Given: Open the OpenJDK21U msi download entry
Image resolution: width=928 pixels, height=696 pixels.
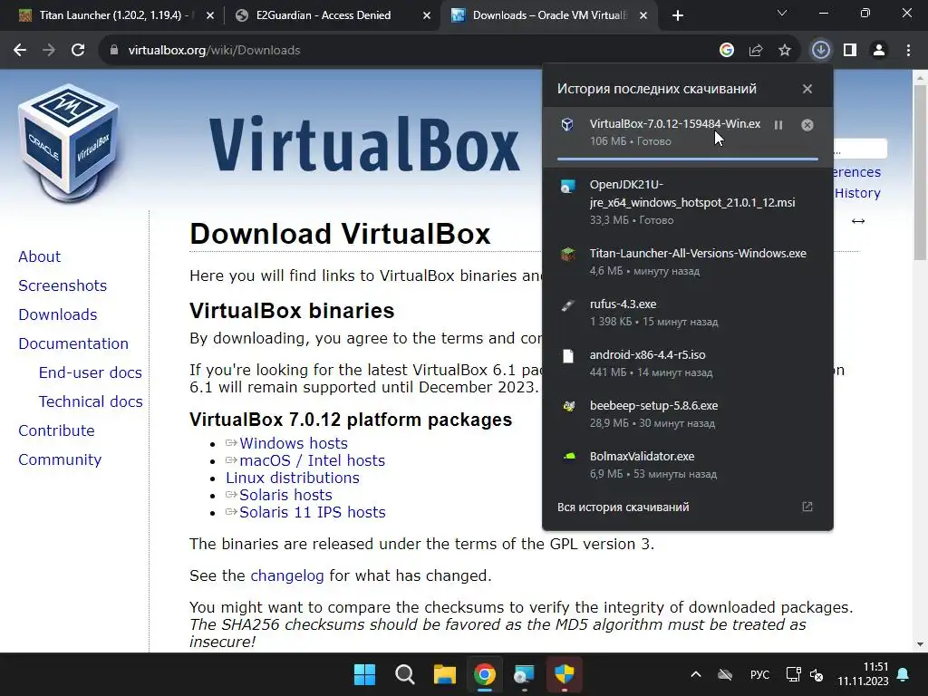Looking at the screenshot, I should [x=688, y=202].
